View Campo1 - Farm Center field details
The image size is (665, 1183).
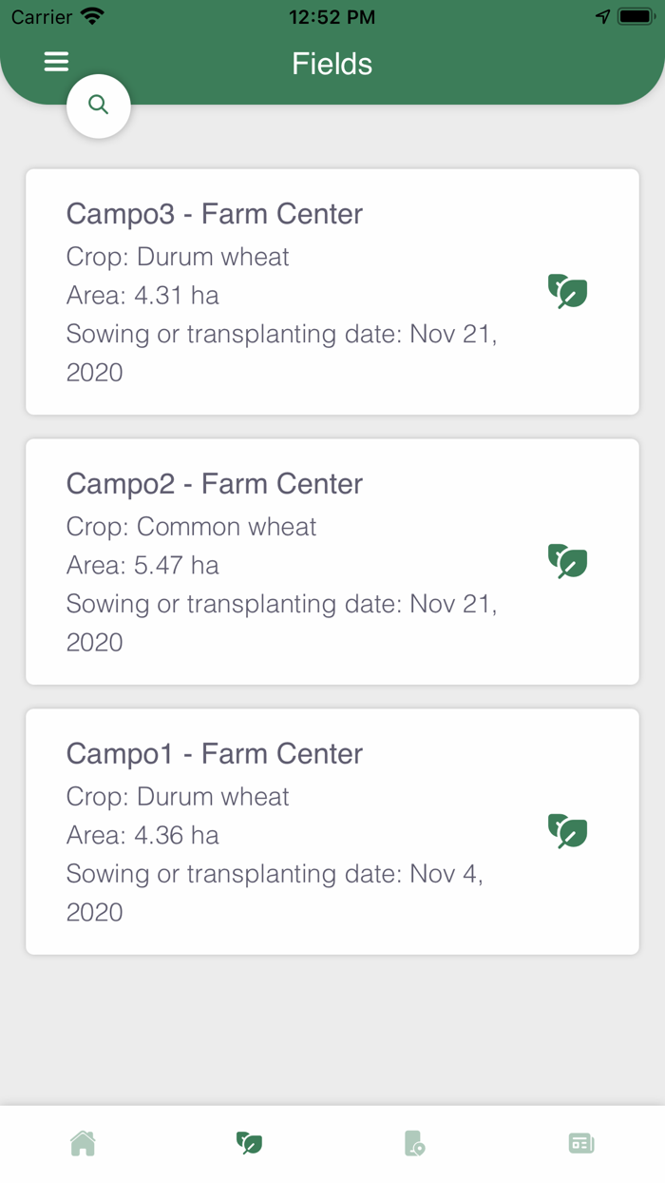pyautogui.click(x=332, y=830)
